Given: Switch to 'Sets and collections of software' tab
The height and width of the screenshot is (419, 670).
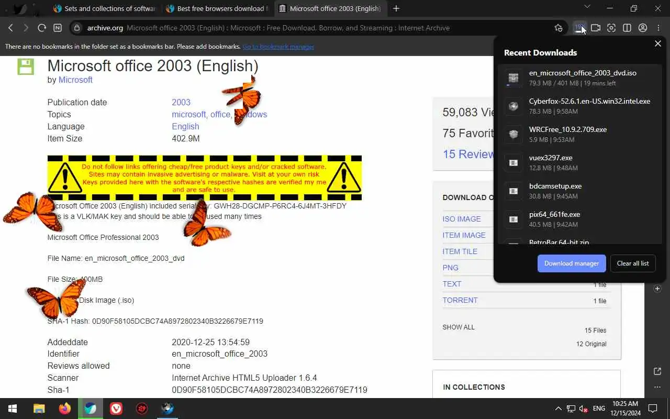Looking at the screenshot, I should (x=105, y=8).
